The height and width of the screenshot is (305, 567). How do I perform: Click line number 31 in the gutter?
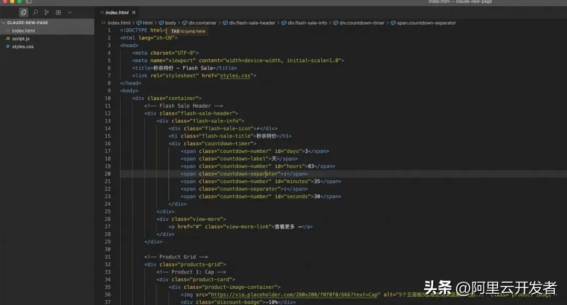coord(108,257)
